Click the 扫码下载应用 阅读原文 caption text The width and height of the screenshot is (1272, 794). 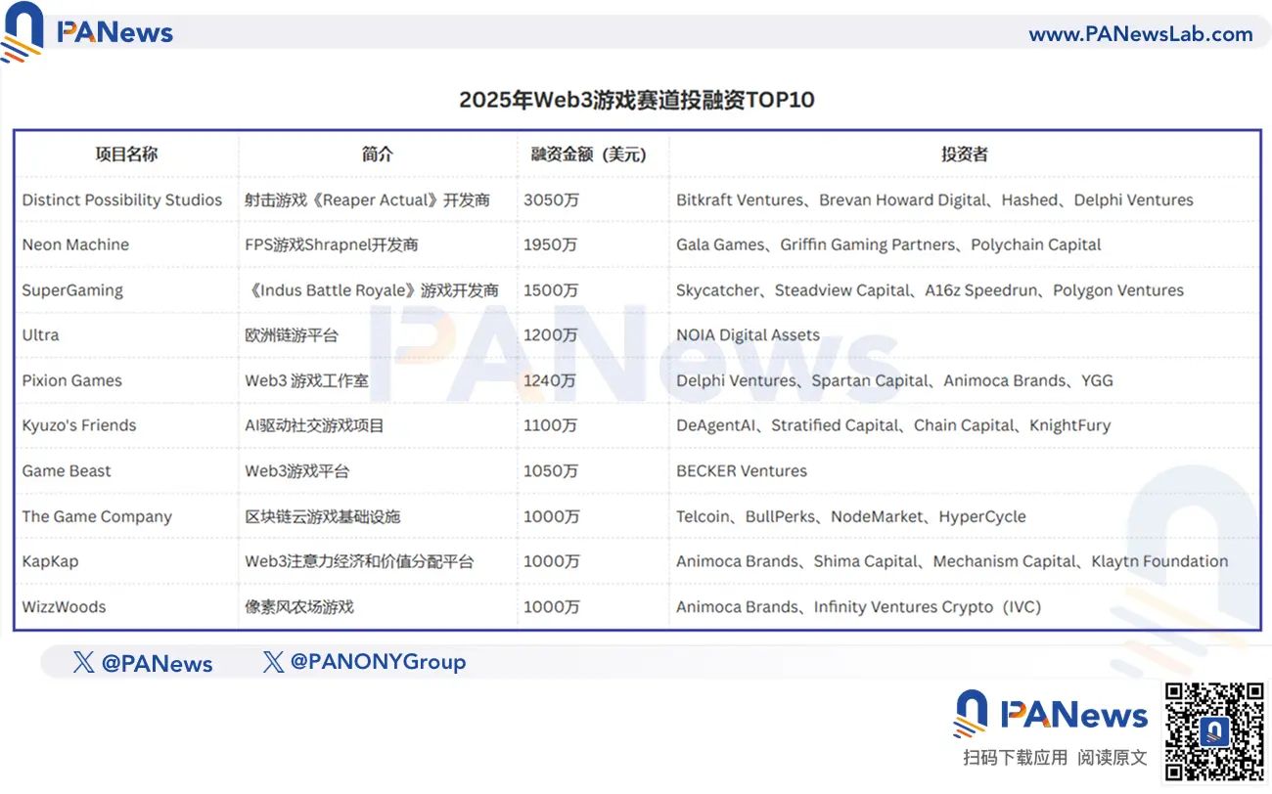(x=1055, y=758)
